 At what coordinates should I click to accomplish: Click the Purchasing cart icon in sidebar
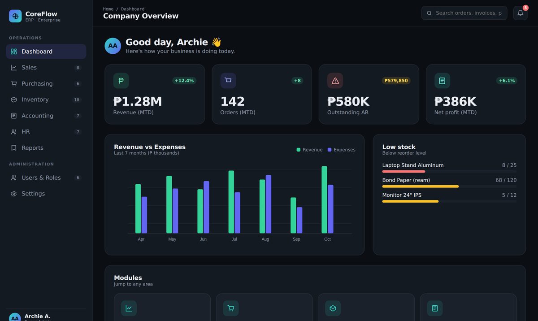pyautogui.click(x=14, y=84)
